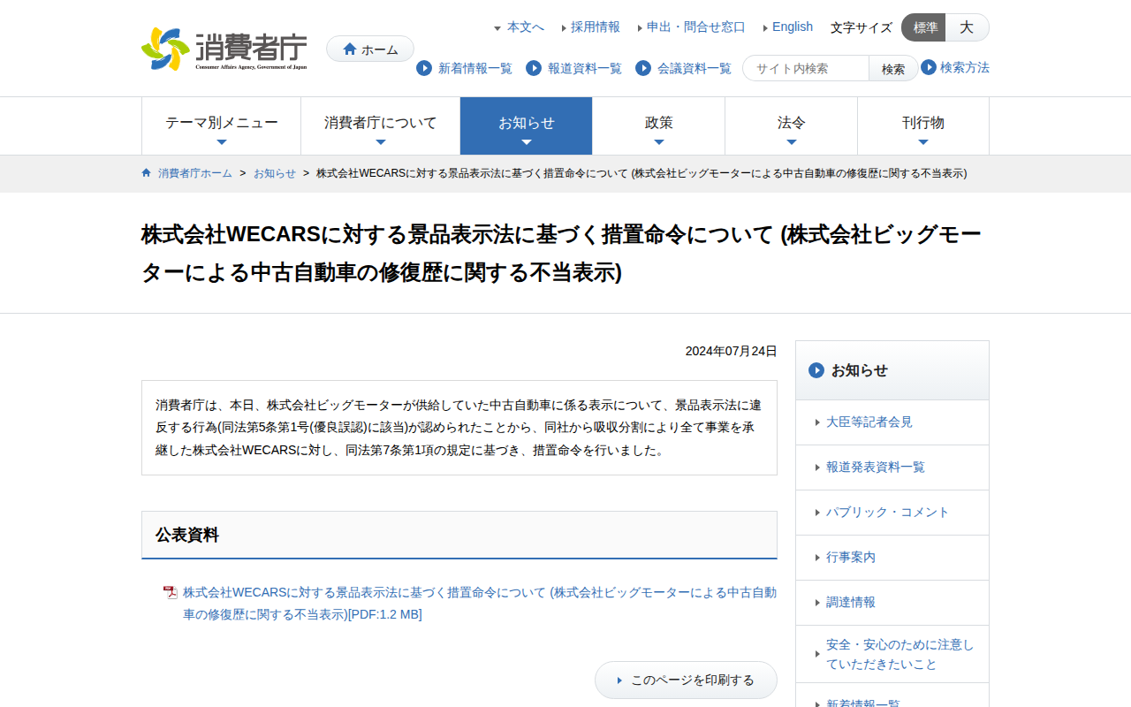Click the サイト内検索 search field
This screenshot has height=707, width=1131.
(806, 69)
